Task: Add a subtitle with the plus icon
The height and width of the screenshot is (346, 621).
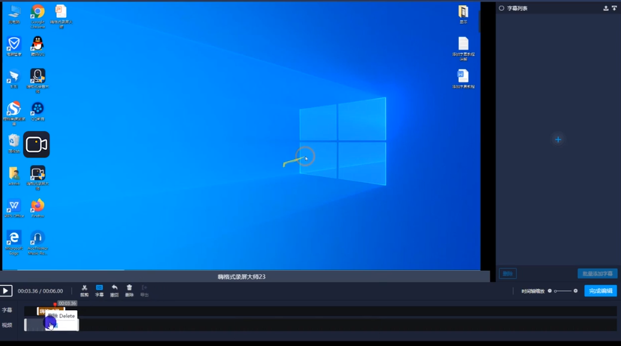Action: (558, 140)
